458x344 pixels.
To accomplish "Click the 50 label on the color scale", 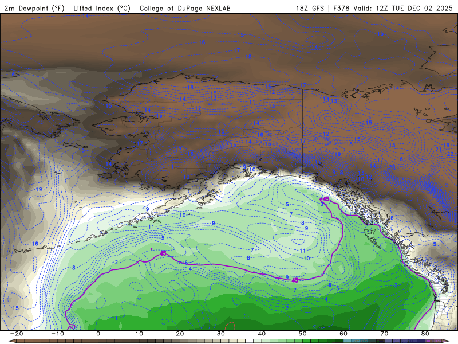I will point(303,334).
